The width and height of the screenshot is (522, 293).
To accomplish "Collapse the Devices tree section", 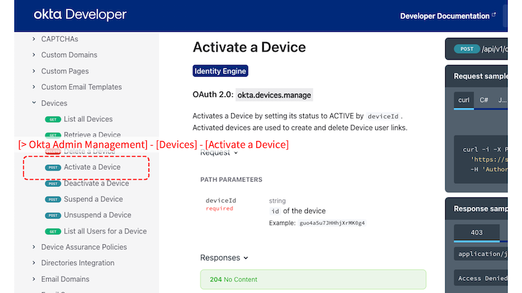I will point(34,103).
